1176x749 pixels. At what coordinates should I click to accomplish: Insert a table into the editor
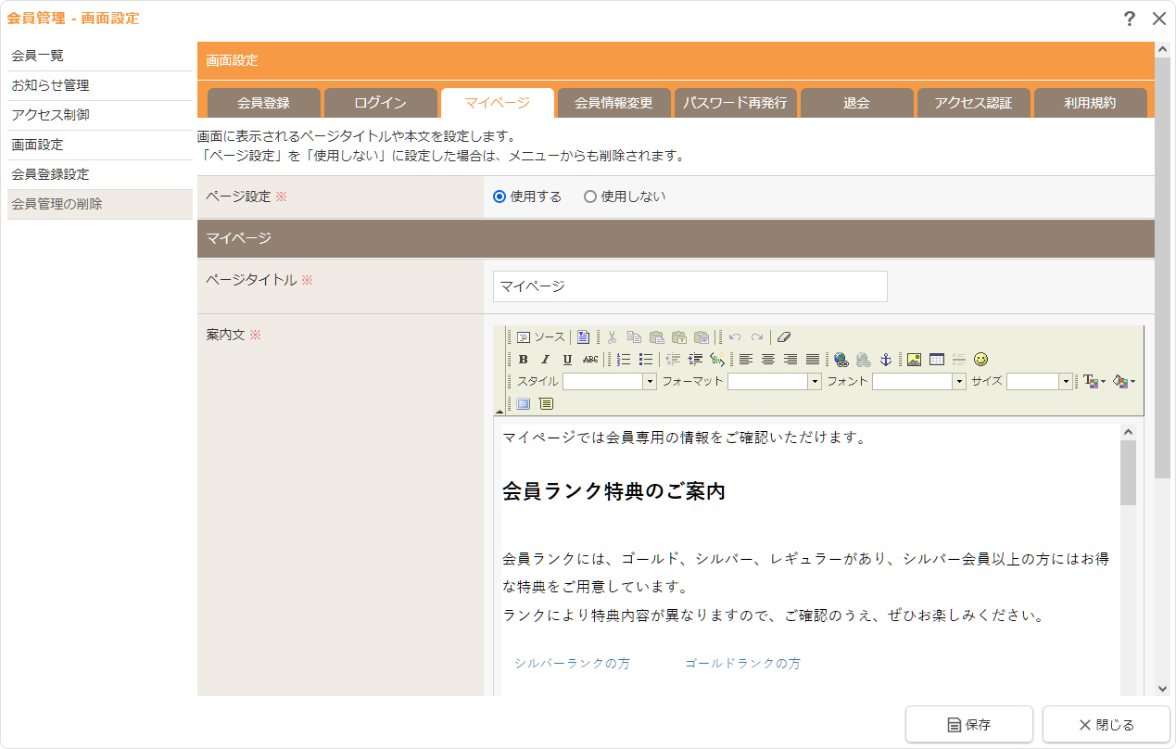coord(937,360)
